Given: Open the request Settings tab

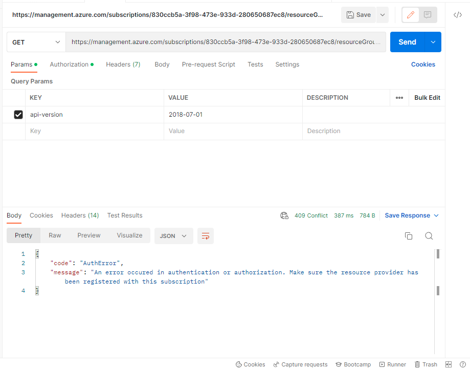Looking at the screenshot, I should [x=287, y=64].
